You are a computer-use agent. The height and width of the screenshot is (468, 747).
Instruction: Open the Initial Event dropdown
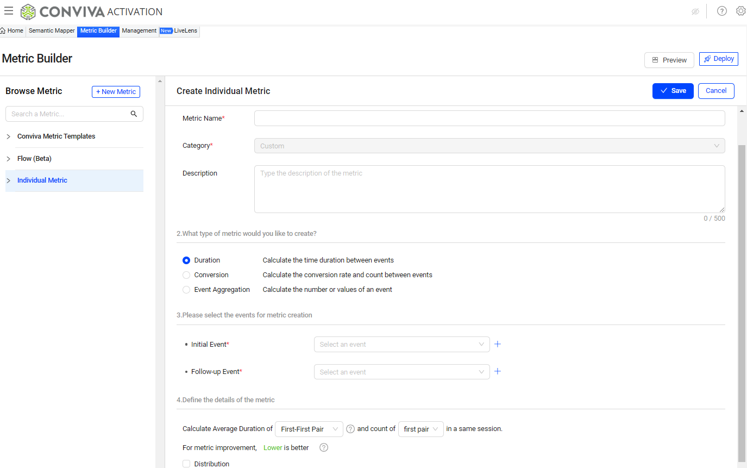pos(401,344)
